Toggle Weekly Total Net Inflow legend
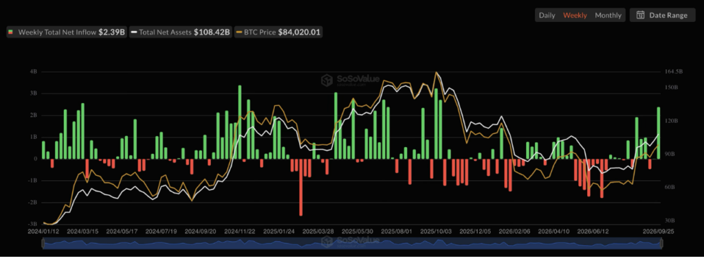Screen dimensions: 704x259 (x=67, y=32)
